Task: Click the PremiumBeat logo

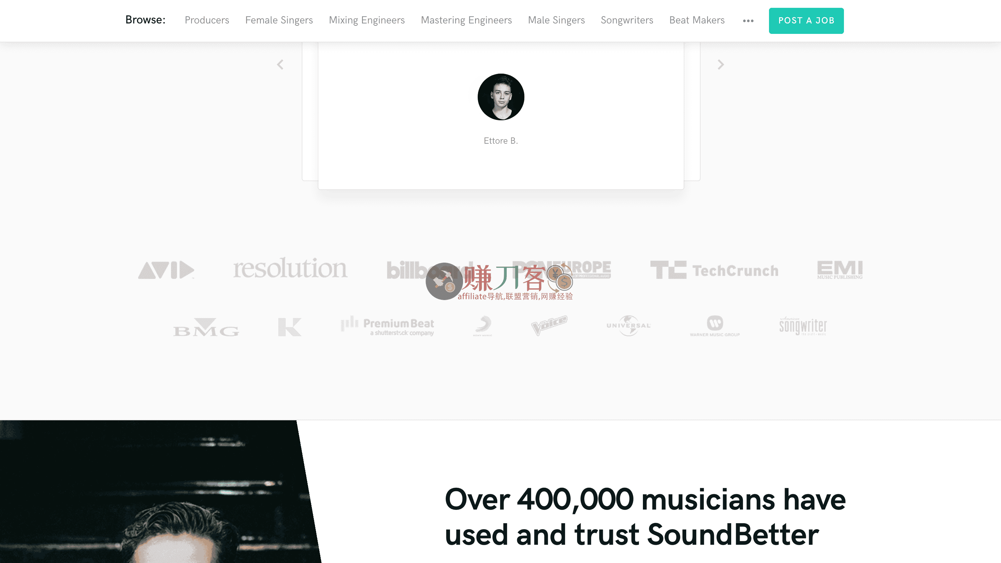Action: (387, 326)
